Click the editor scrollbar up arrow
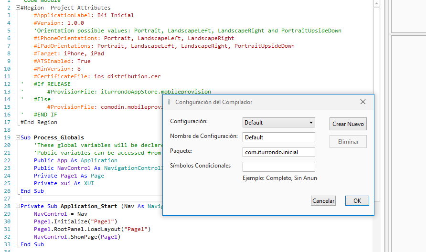The width and height of the screenshot is (426, 252). [x=376, y=3]
